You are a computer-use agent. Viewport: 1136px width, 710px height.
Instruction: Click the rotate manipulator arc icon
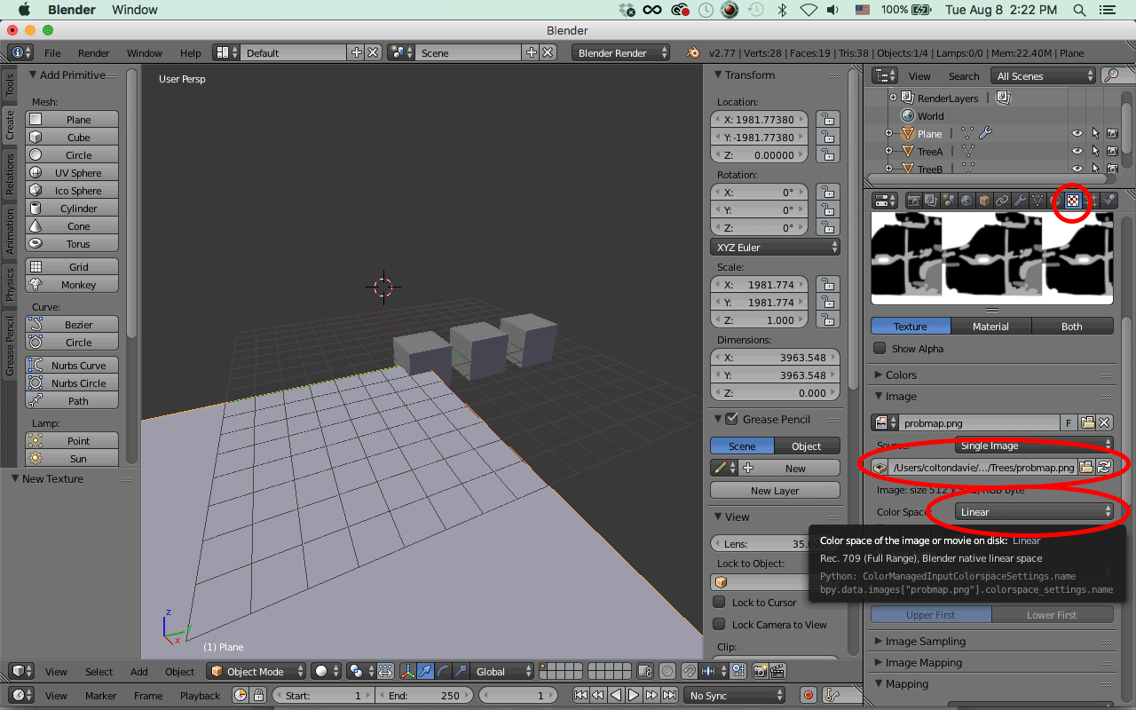pos(442,672)
